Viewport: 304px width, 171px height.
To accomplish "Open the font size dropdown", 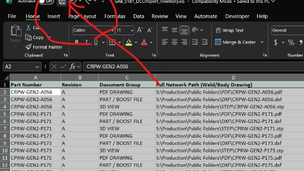I will tap(132, 30).
